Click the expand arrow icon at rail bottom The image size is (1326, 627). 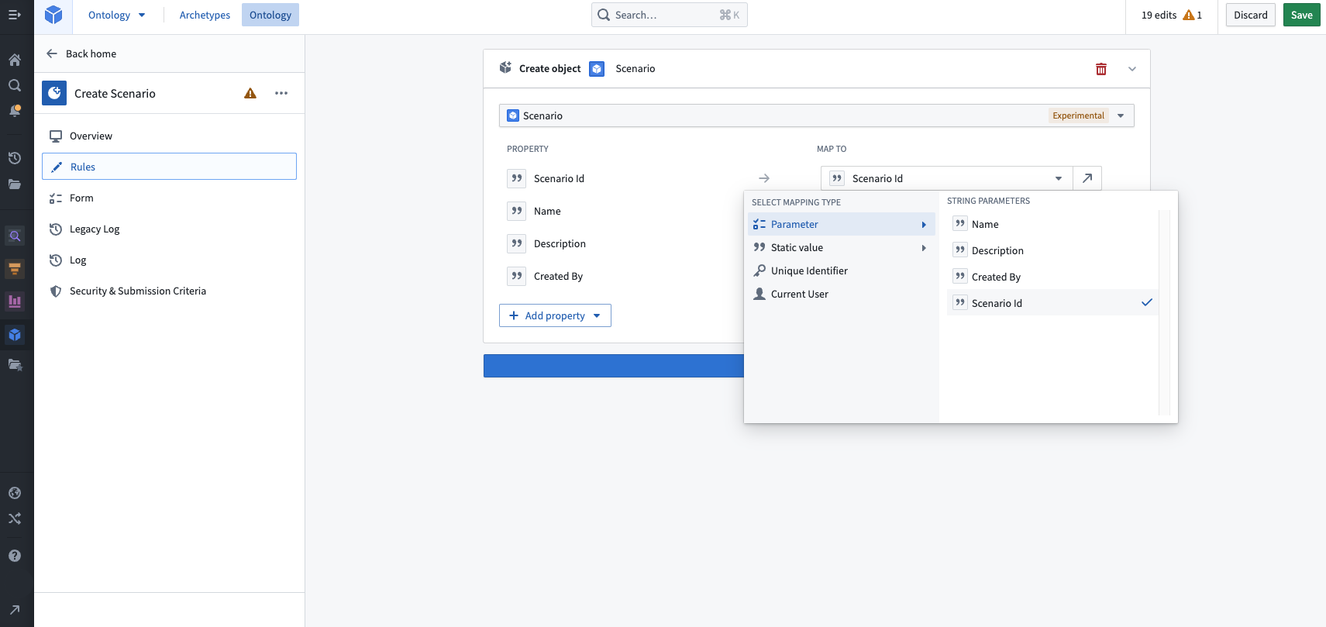coord(15,610)
